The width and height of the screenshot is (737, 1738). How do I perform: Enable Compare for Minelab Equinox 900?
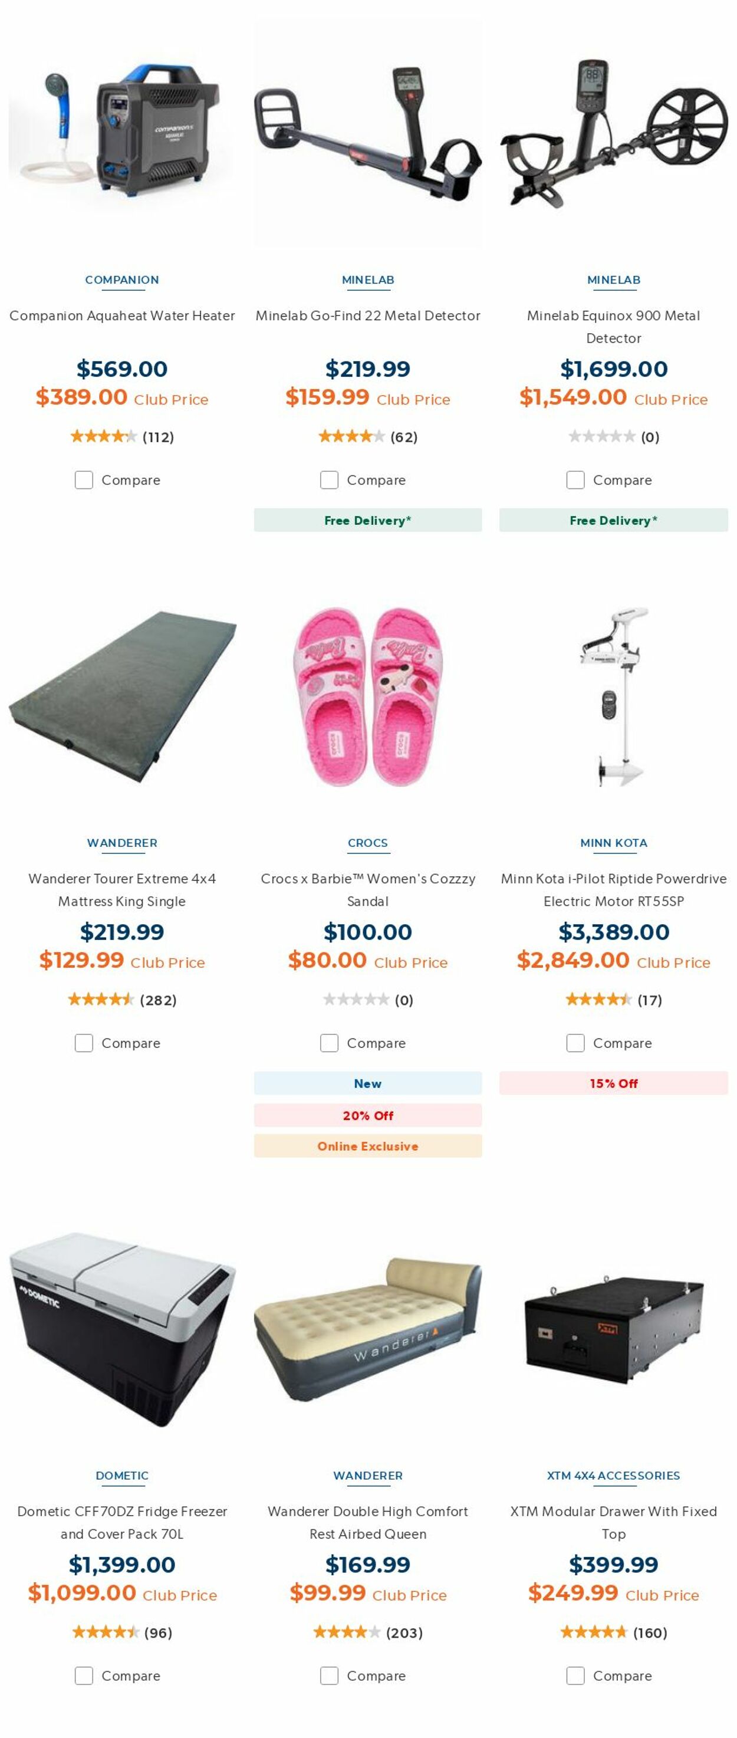[x=575, y=479]
